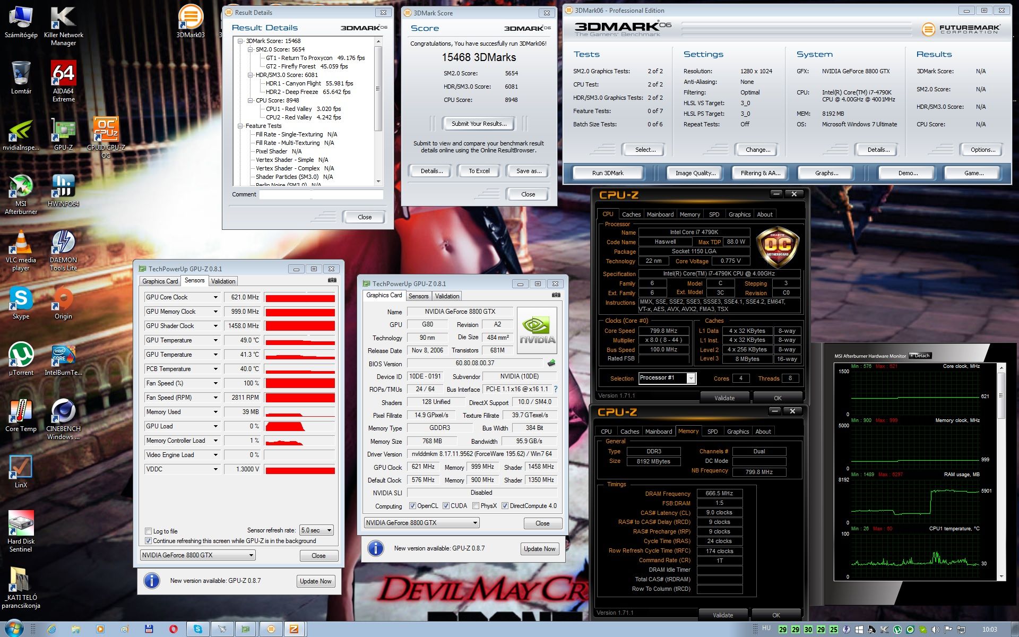Click the Filtering & AA button
Image resolution: width=1019 pixels, height=637 pixels.
[x=761, y=173]
